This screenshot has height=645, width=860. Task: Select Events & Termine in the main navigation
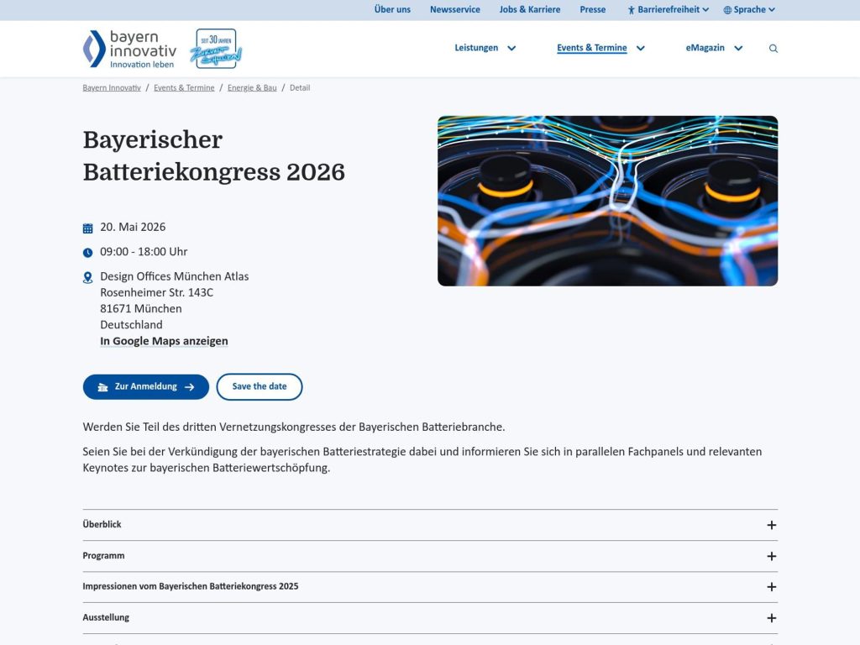tap(591, 48)
